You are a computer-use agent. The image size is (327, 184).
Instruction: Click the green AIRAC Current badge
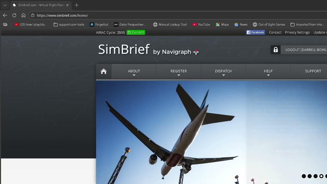tap(136, 32)
